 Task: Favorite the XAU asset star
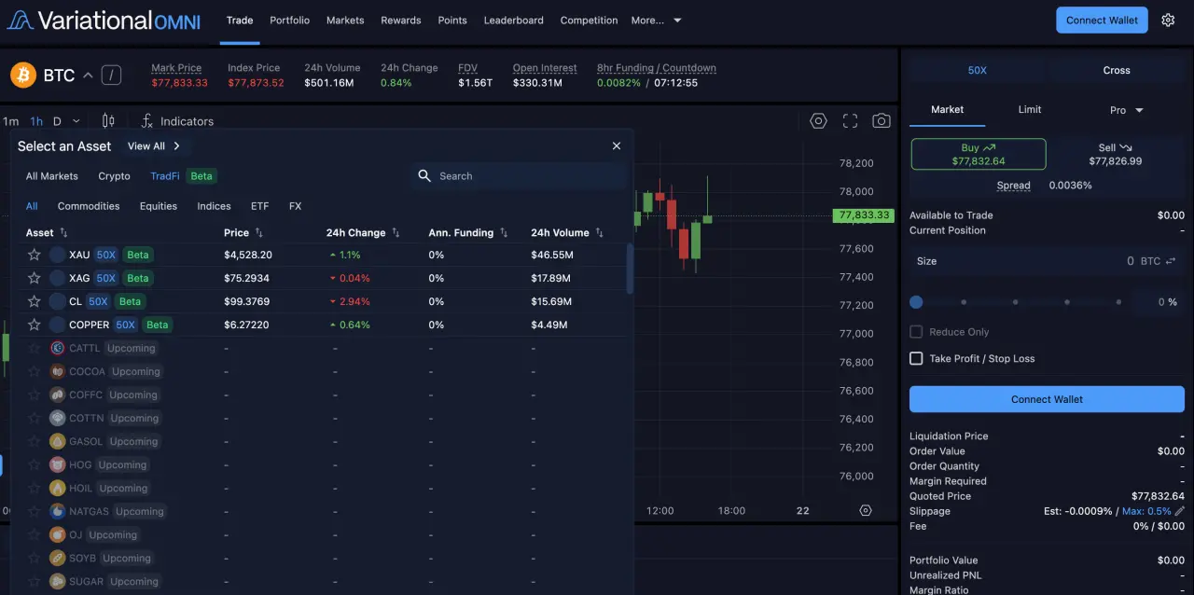coord(35,255)
